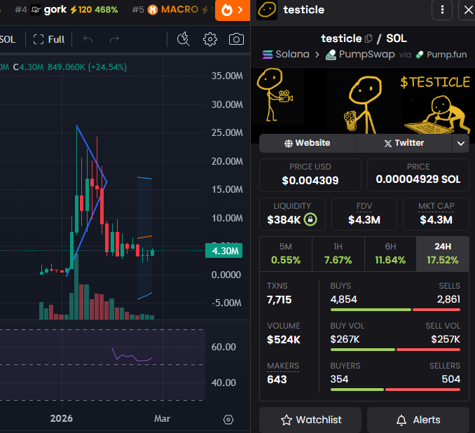Click the Mar date axis label

coord(162,418)
